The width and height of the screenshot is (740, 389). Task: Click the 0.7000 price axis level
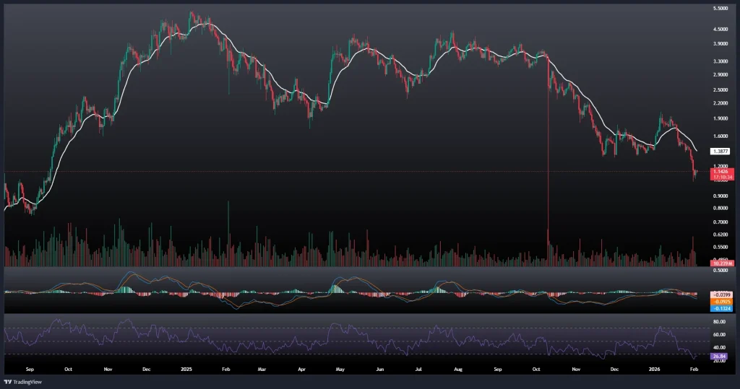720,222
